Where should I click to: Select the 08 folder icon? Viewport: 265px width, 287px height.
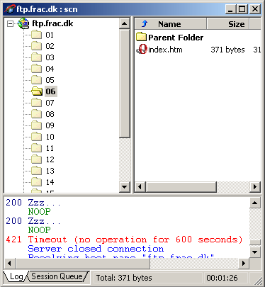(36, 114)
